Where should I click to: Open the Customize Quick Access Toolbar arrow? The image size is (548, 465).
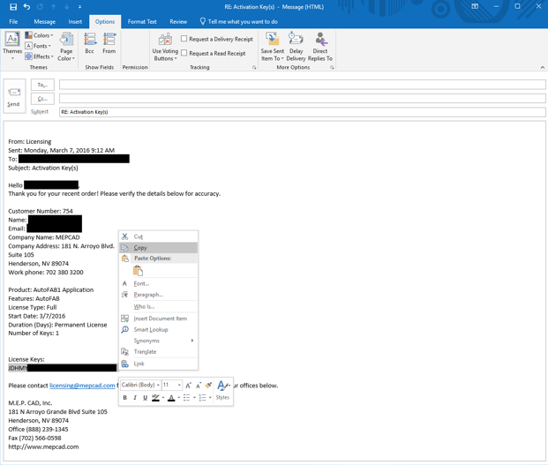[79, 7]
